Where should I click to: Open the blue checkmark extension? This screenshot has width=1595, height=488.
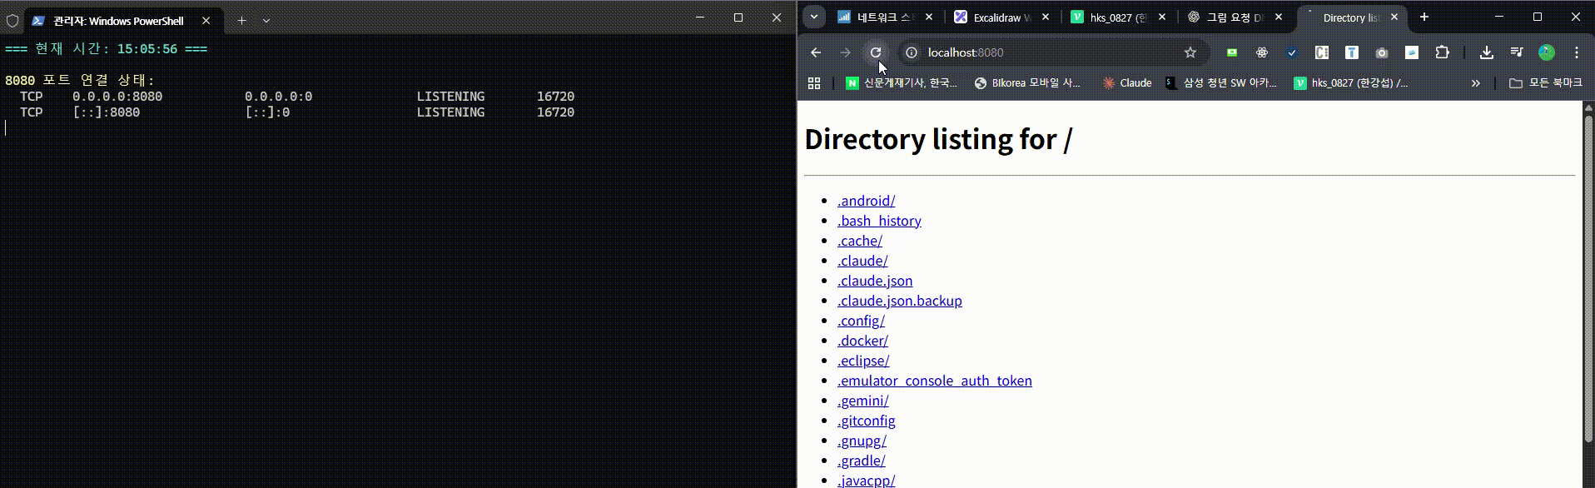[1292, 52]
